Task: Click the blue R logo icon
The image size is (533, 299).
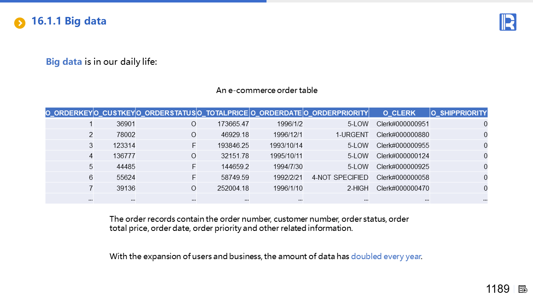Action: pyautogui.click(x=508, y=22)
